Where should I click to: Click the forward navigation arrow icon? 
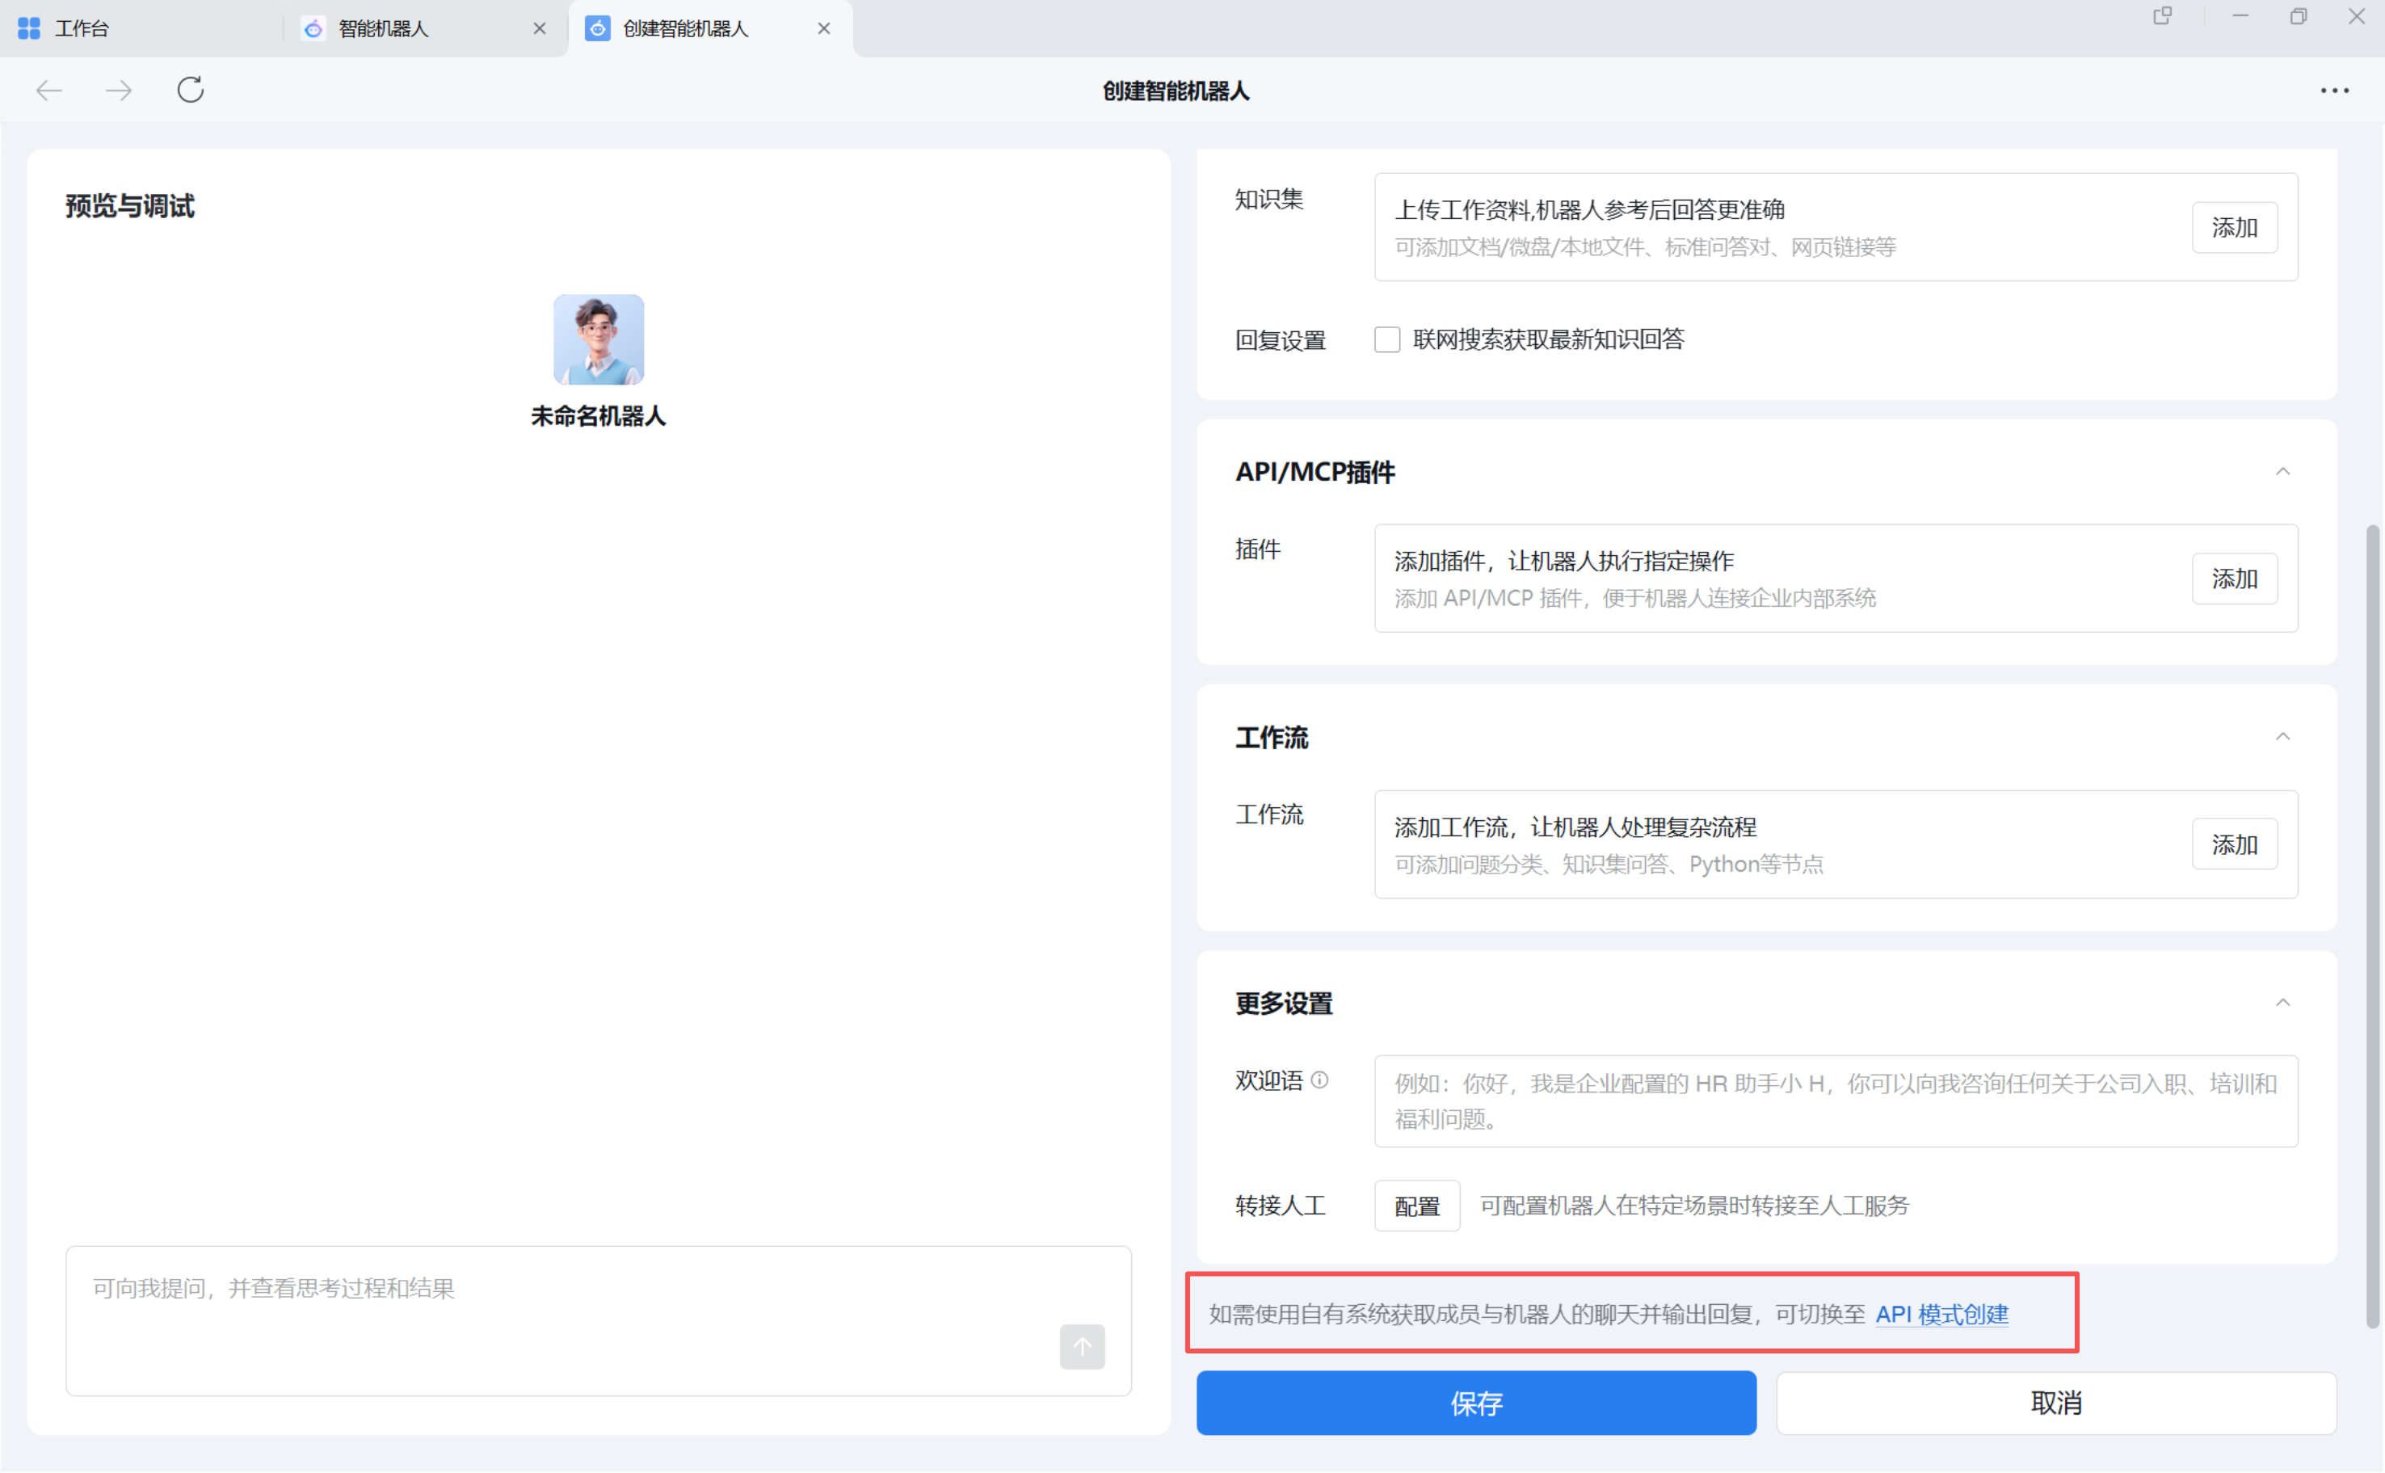pos(119,90)
